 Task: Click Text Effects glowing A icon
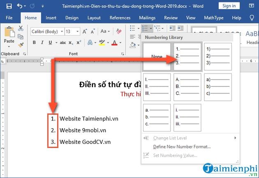90,42
